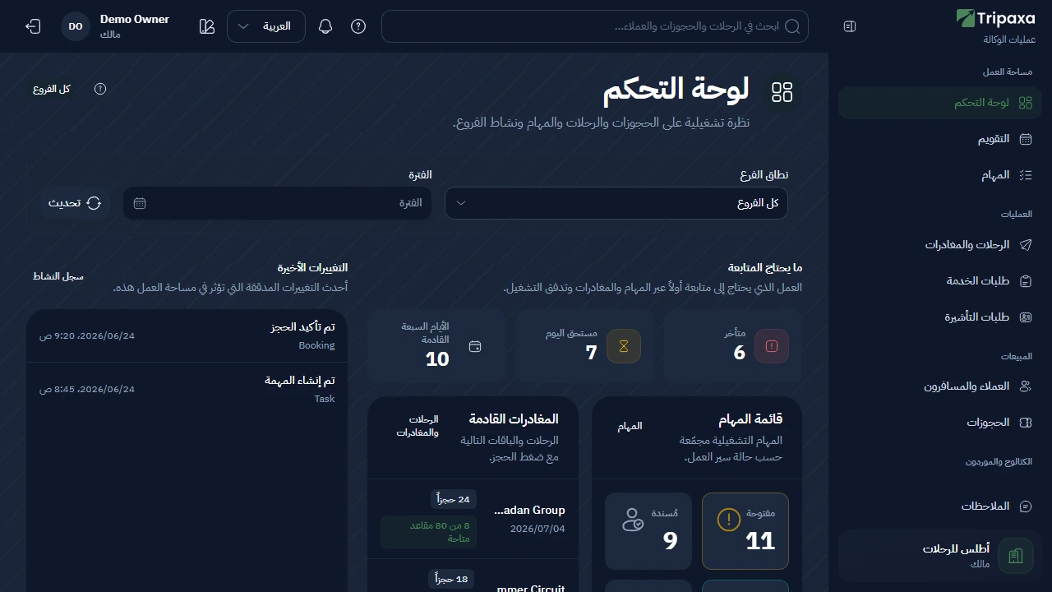The height and width of the screenshot is (592, 1052).
Task: Click the 24 حجزاً badge
Action: click(x=453, y=499)
